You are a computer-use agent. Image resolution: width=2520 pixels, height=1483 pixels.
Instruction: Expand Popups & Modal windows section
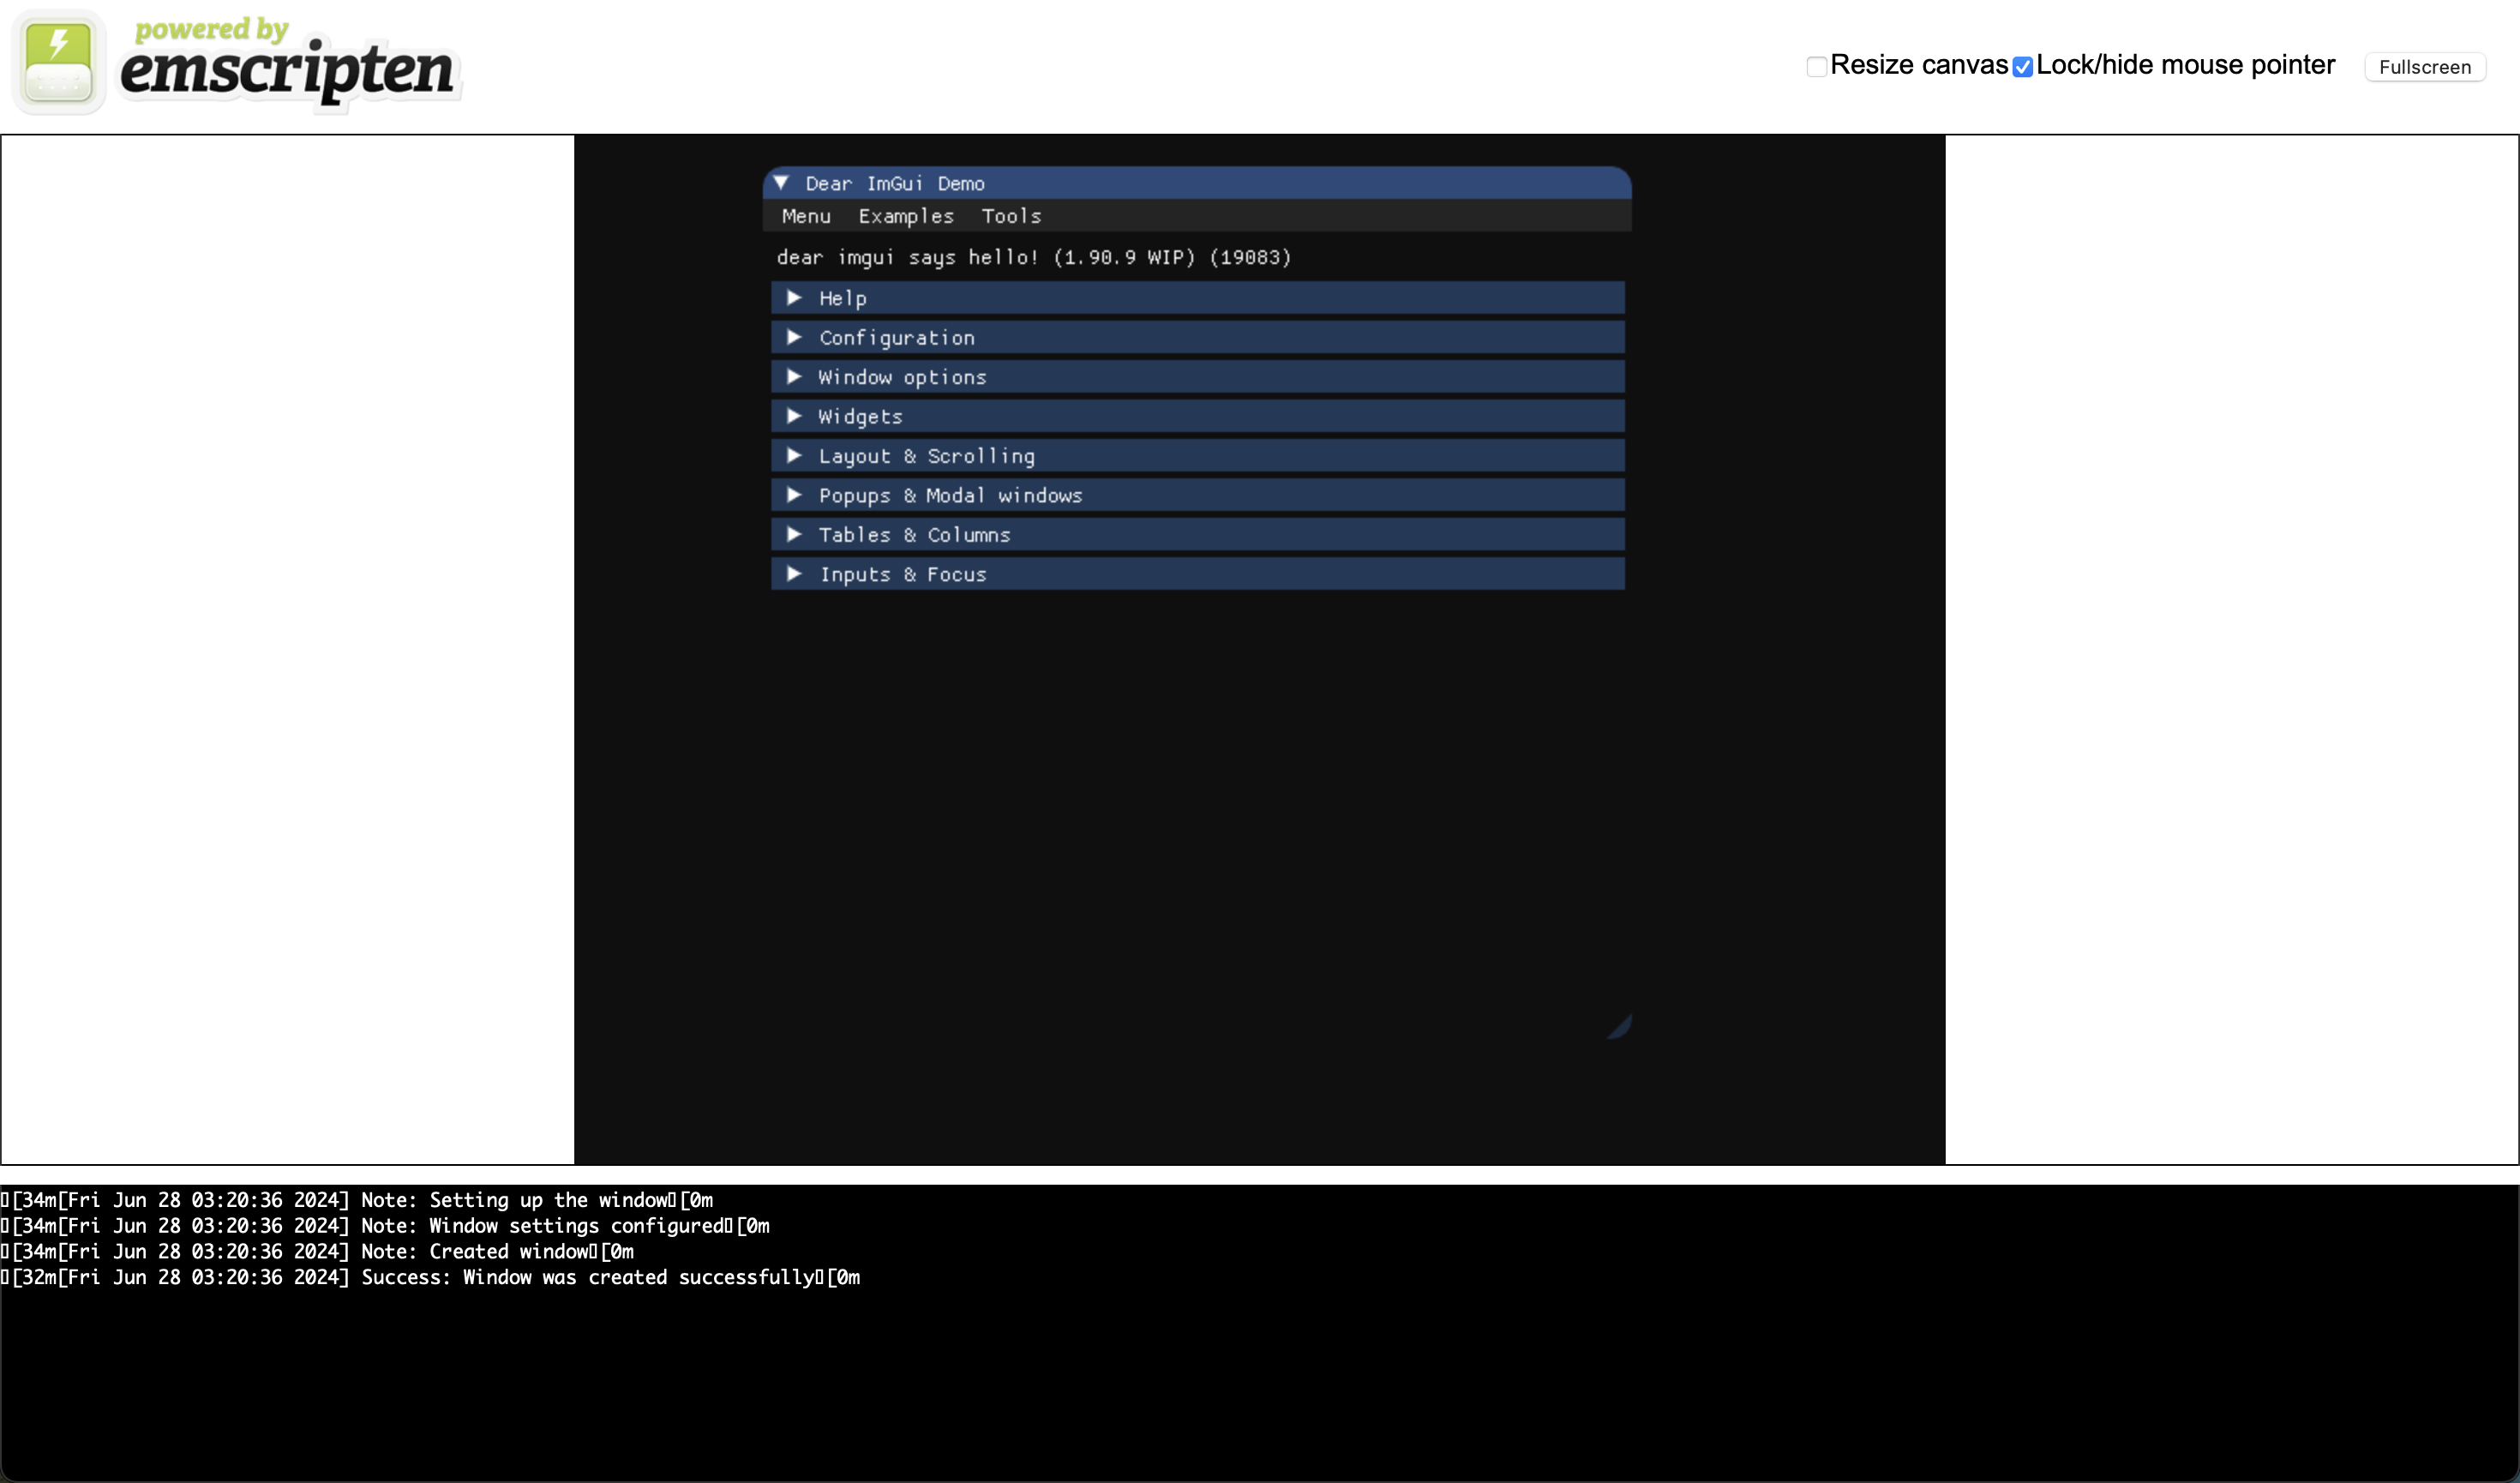(x=1198, y=495)
